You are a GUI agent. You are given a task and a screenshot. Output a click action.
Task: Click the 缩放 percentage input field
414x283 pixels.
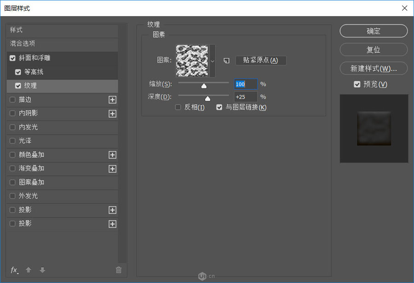(245, 84)
